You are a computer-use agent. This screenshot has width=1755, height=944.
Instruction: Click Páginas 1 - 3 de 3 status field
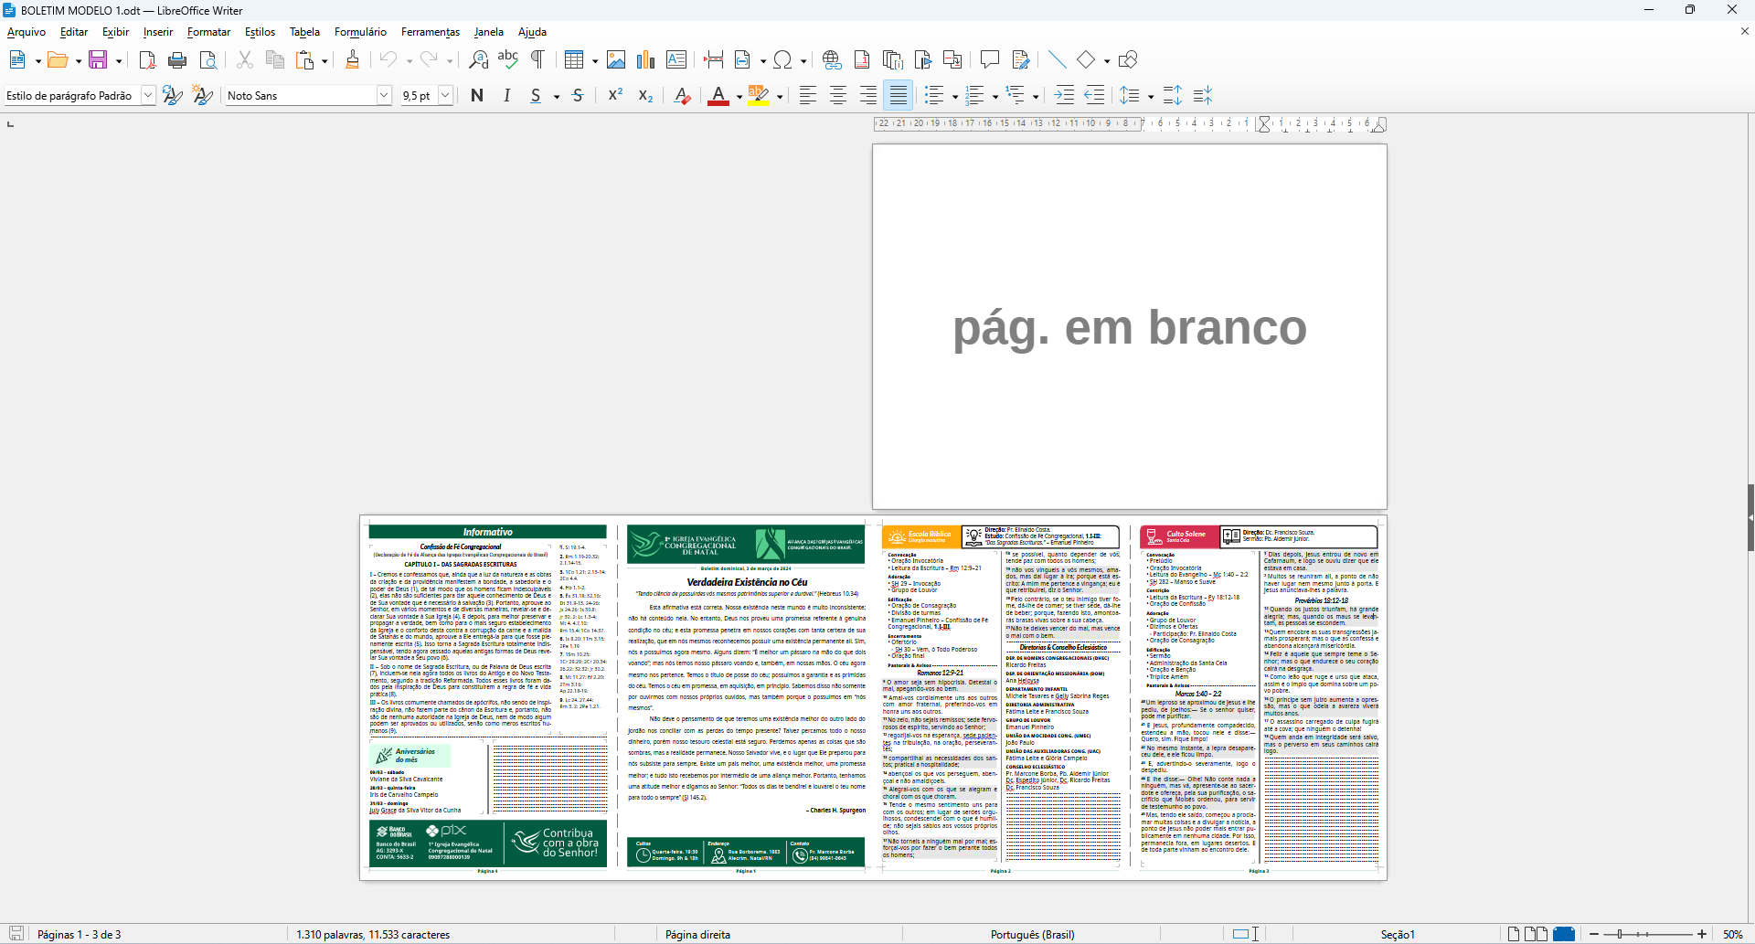pos(80,934)
